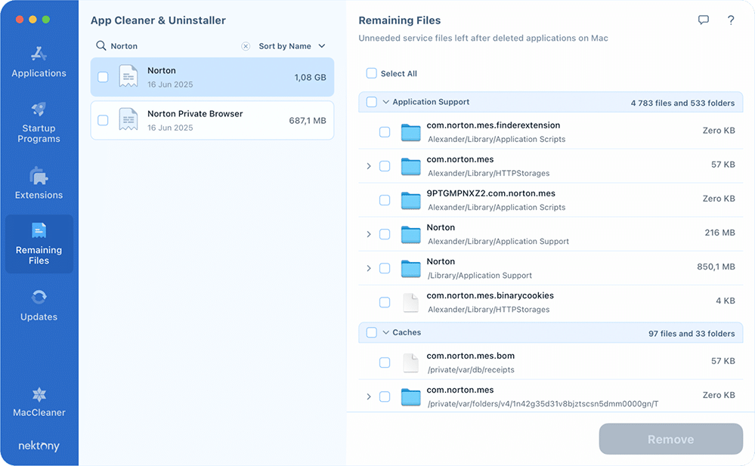
Task: Check the com.norton.mes.bom checkbox
Action: pyautogui.click(x=385, y=363)
